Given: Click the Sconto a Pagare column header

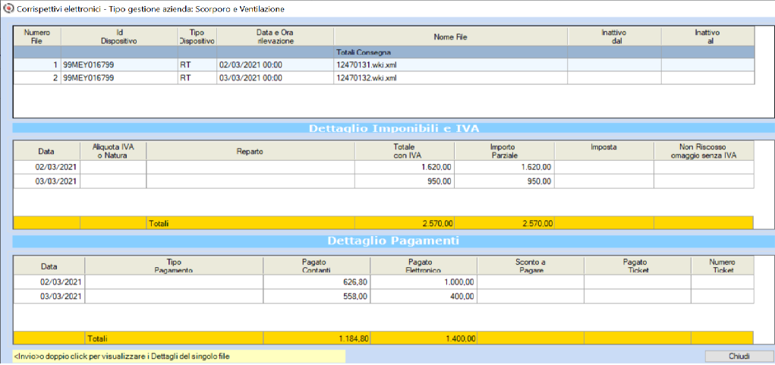Looking at the screenshot, I should pos(531,266).
